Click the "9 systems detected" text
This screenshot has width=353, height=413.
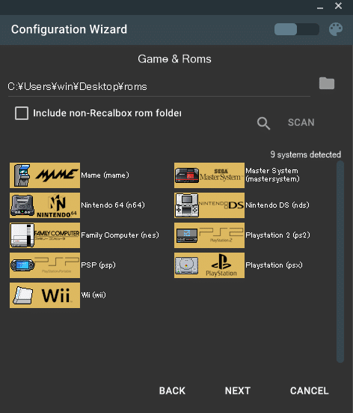click(306, 154)
